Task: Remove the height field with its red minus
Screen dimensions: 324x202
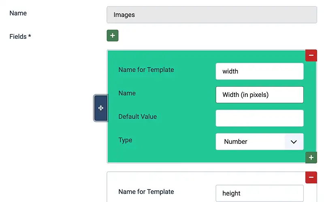Action: click(x=311, y=177)
